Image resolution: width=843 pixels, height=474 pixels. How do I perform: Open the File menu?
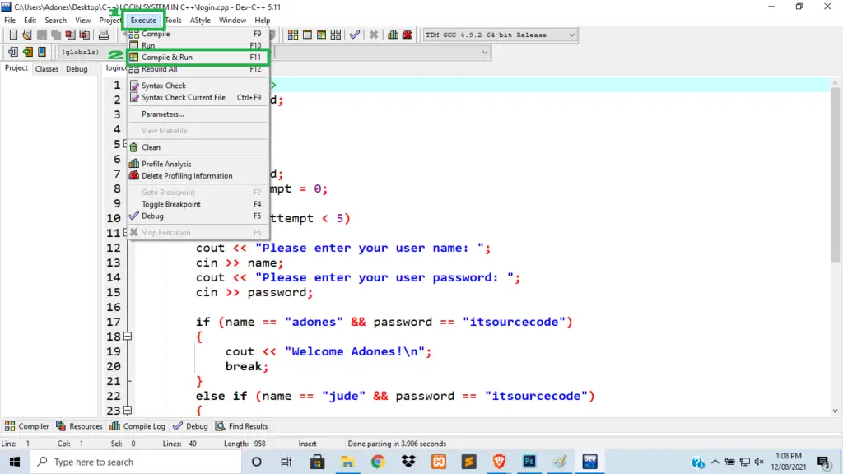(x=10, y=21)
